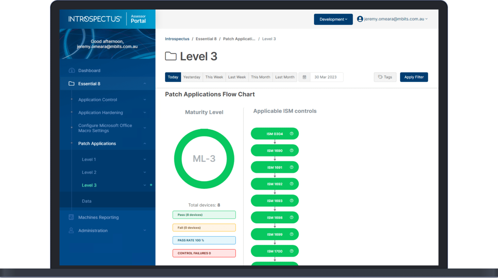The image size is (498, 278).
Task: Click the Machines Reporting sidebar icon
Action: pyautogui.click(x=71, y=217)
